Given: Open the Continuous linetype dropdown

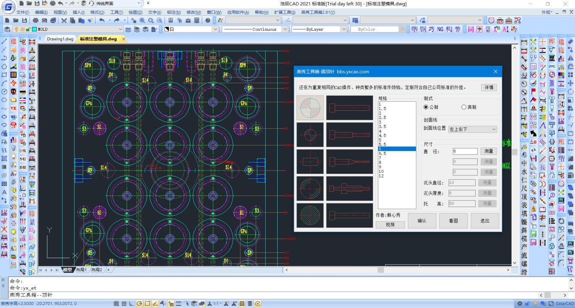Looking at the screenshot, I should 285,30.
